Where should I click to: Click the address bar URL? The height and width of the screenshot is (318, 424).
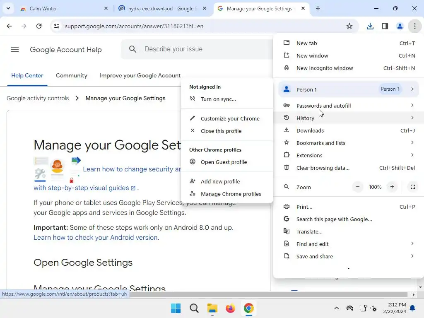134,26
